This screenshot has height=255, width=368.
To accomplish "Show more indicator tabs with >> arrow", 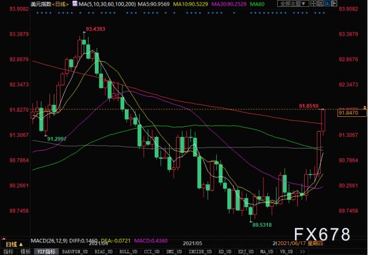I will pyautogui.click(x=302, y=252).
